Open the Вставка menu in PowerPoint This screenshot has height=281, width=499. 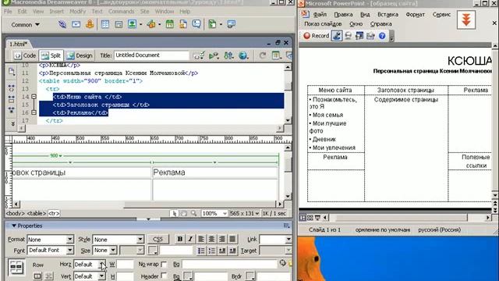pyautogui.click(x=388, y=14)
